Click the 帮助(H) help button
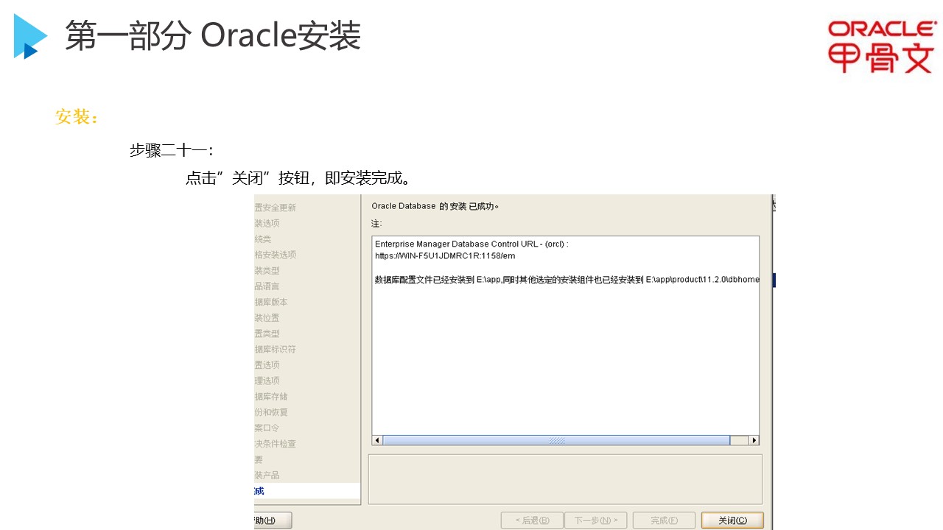The height and width of the screenshot is (530, 943). (x=273, y=520)
